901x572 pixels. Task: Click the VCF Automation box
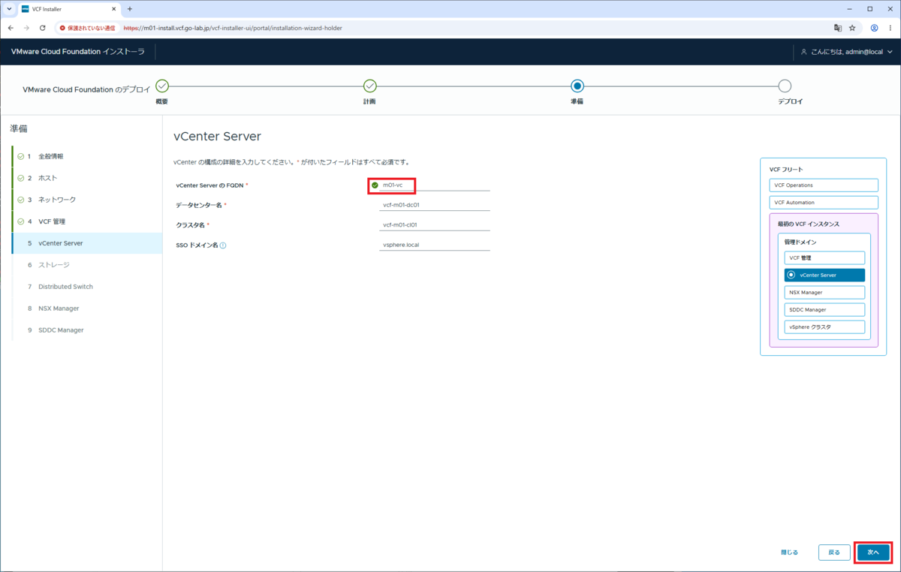[824, 203]
